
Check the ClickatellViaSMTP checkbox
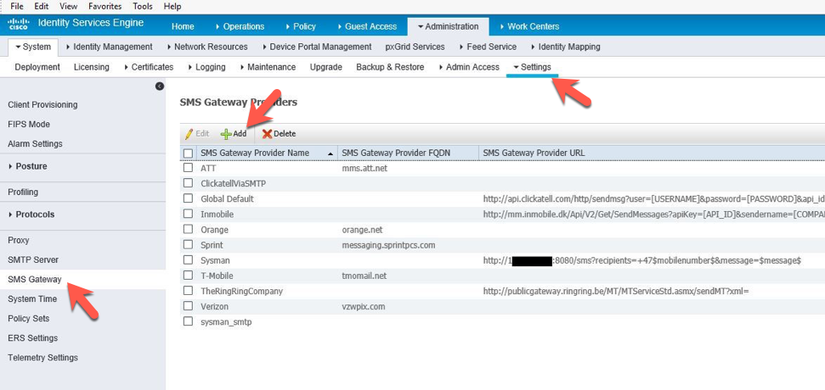[x=189, y=184]
